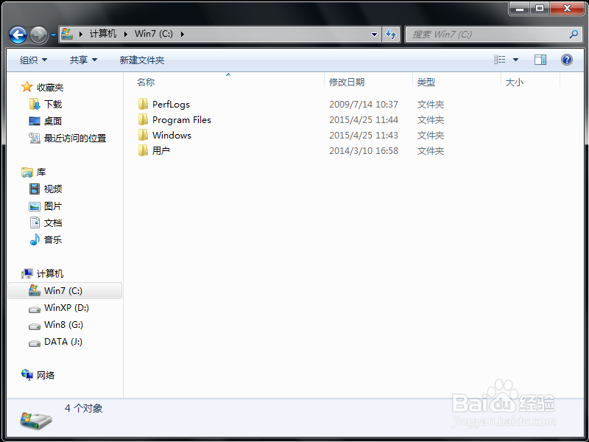Viewport: 589px width, 442px height.
Task: Create a folder with 新建文件夹
Action: pyautogui.click(x=142, y=60)
